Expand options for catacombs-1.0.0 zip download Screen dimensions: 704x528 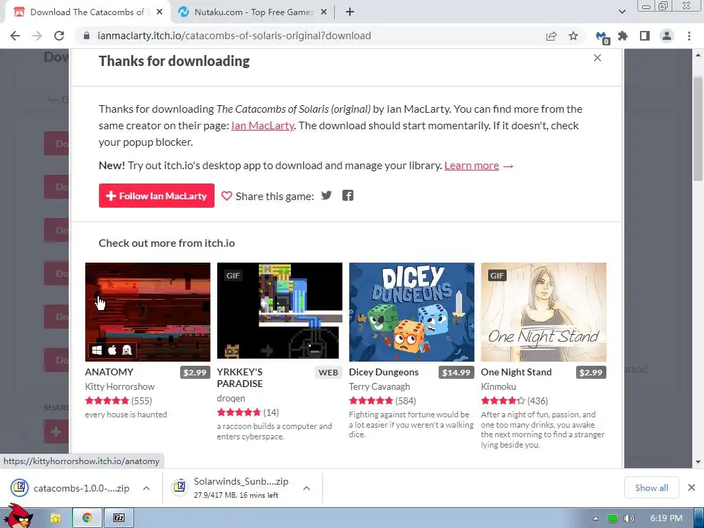pos(146,488)
